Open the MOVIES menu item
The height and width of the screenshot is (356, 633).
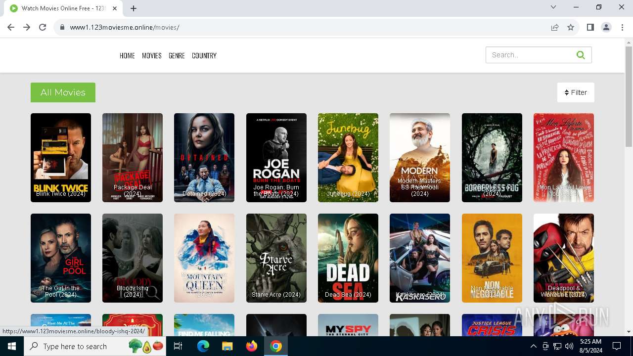(x=152, y=55)
